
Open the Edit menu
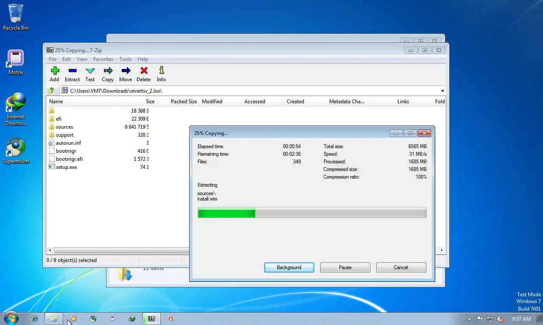pos(67,59)
